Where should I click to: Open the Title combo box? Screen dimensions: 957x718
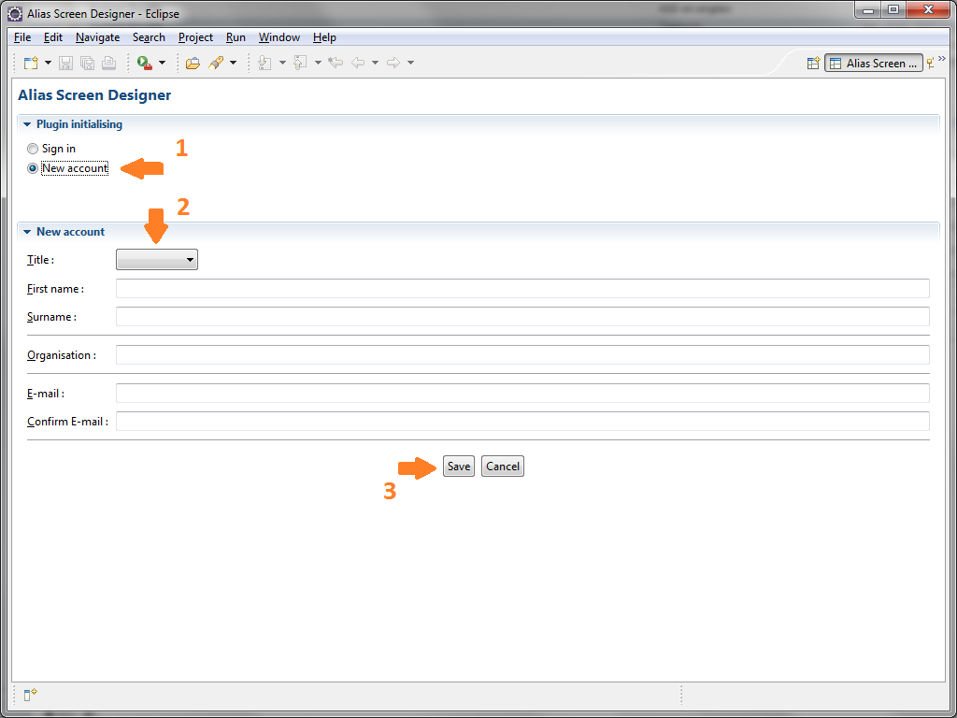click(x=157, y=260)
